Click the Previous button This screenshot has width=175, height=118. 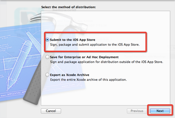tap(137, 111)
